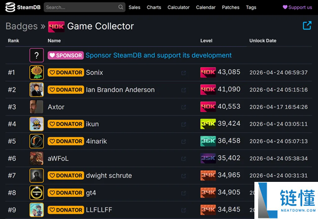Click the 34K badge icon beside 34,965
This screenshot has height=219, width=318.
click(208, 176)
